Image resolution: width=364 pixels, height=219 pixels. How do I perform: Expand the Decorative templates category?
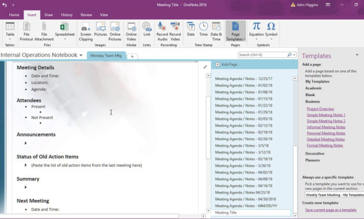[315, 153]
